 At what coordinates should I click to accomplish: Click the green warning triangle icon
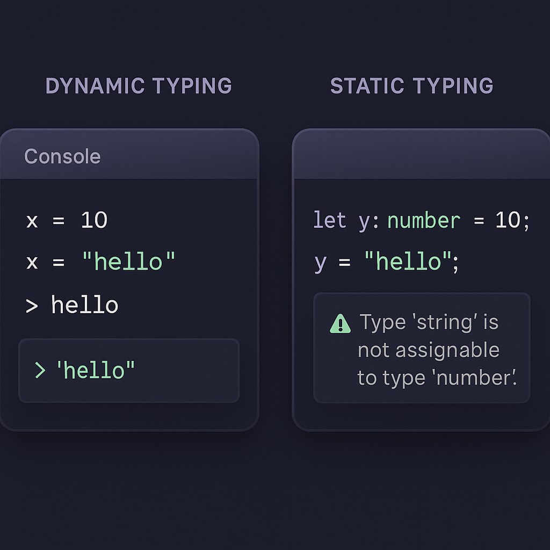[x=340, y=323]
